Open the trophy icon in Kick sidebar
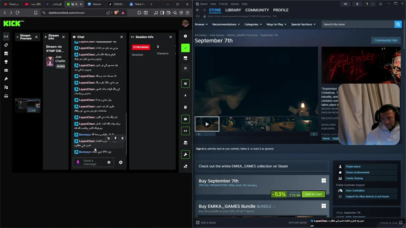 [x=6, y=62]
